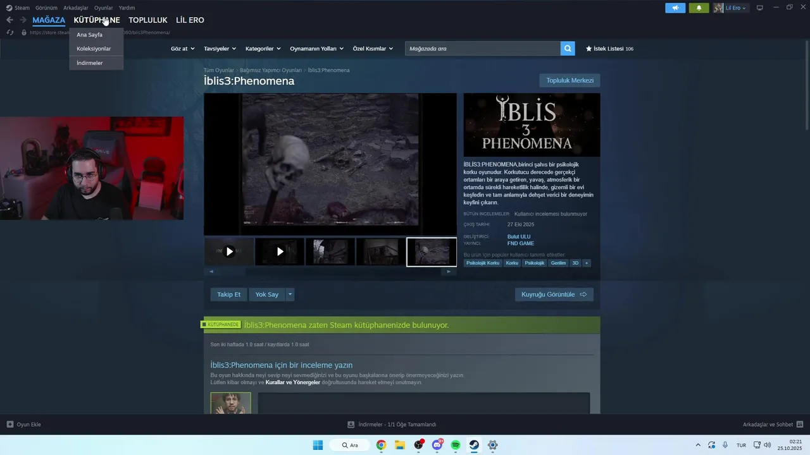Open the FND GAME publisher link
Image resolution: width=810 pixels, height=455 pixels.
(x=521, y=243)
